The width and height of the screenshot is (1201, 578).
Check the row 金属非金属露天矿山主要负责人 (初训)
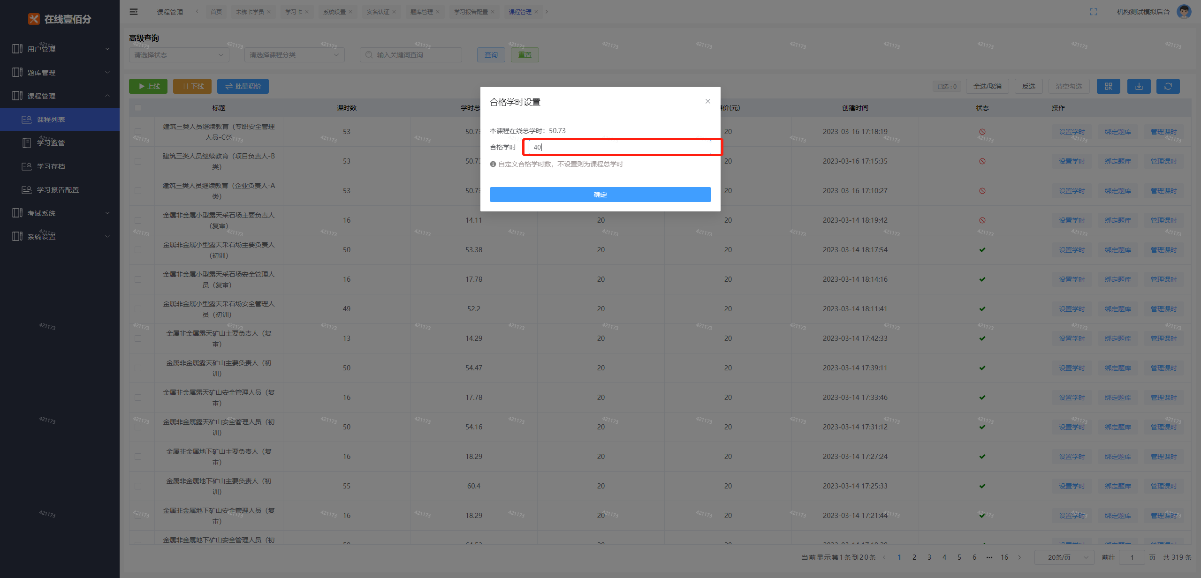138,368
